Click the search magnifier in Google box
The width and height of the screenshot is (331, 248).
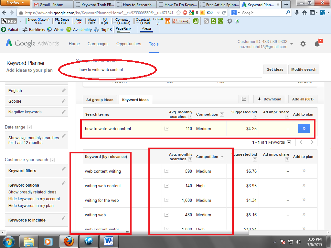pos(288,13)
